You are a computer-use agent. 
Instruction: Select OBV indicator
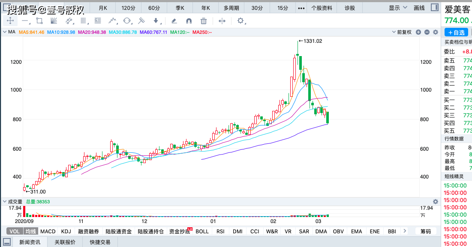pos(338,231)
